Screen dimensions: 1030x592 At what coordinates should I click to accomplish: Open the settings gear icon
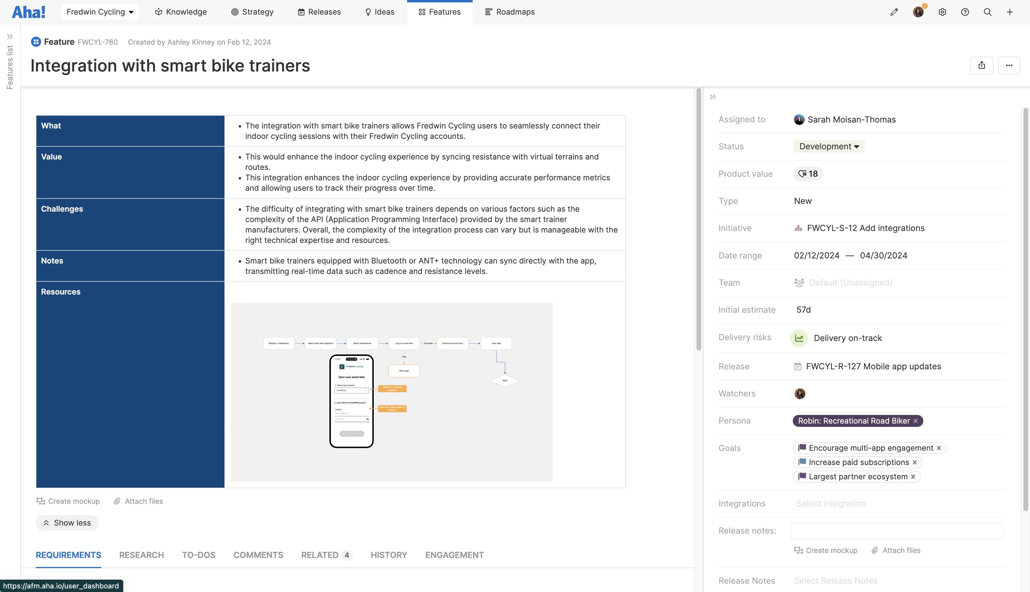coord(942,12)
